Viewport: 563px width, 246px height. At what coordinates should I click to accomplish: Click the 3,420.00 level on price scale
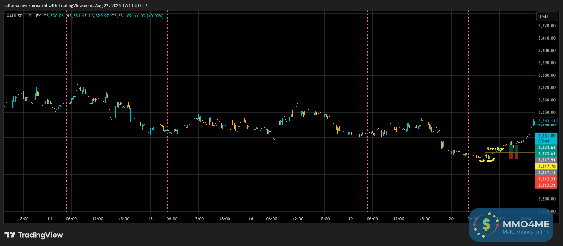(547, 26)
